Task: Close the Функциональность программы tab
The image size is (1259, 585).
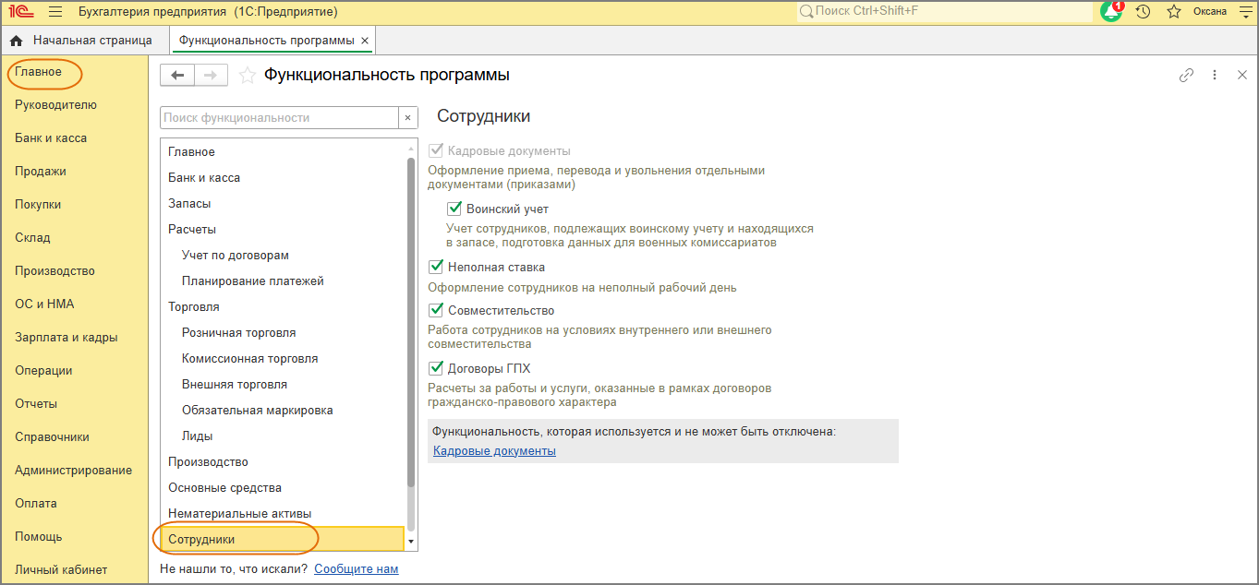Action: point(365,41)
